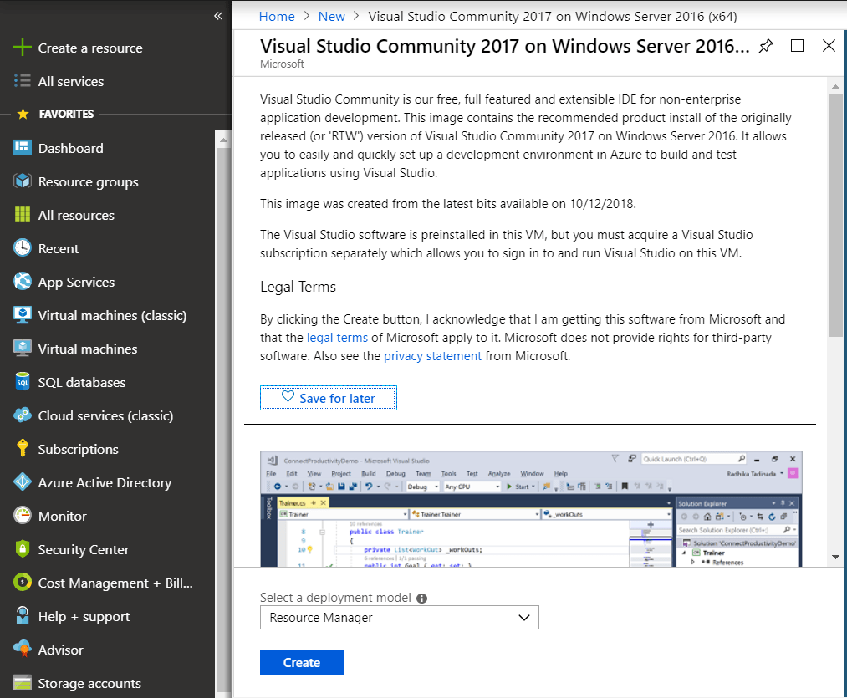This screenshot has height=698, width=847.
Task: Open the Monitor service
Action: [59, 516]
